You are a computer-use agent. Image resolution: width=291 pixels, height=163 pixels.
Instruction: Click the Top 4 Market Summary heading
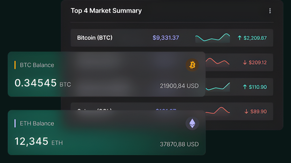pos(106,11)
